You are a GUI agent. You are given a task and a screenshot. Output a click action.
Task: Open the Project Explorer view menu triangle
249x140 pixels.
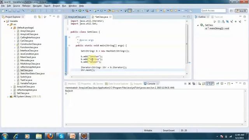pyautogui.click(x=50, y=16)
